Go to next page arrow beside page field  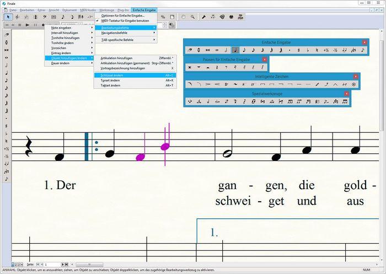click(x=62, y=265)
